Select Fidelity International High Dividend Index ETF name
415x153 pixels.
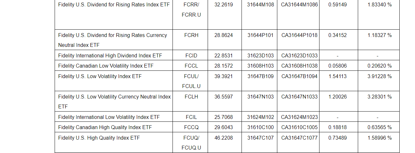110,56
